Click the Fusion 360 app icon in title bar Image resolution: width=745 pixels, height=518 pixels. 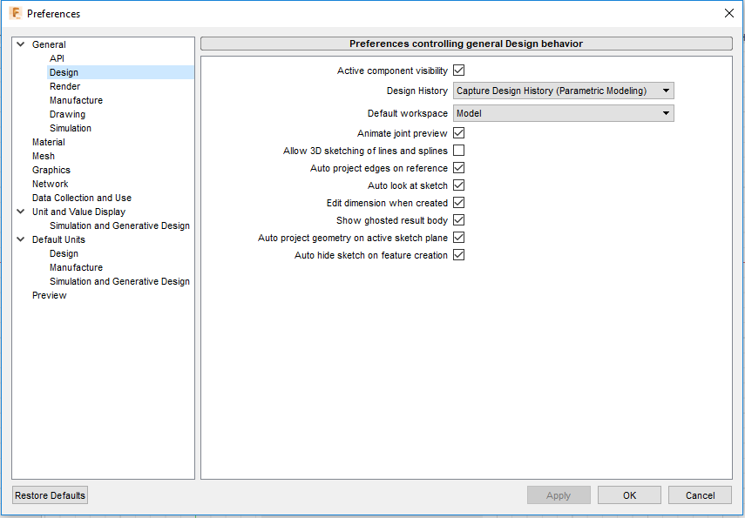coord(15,13)
